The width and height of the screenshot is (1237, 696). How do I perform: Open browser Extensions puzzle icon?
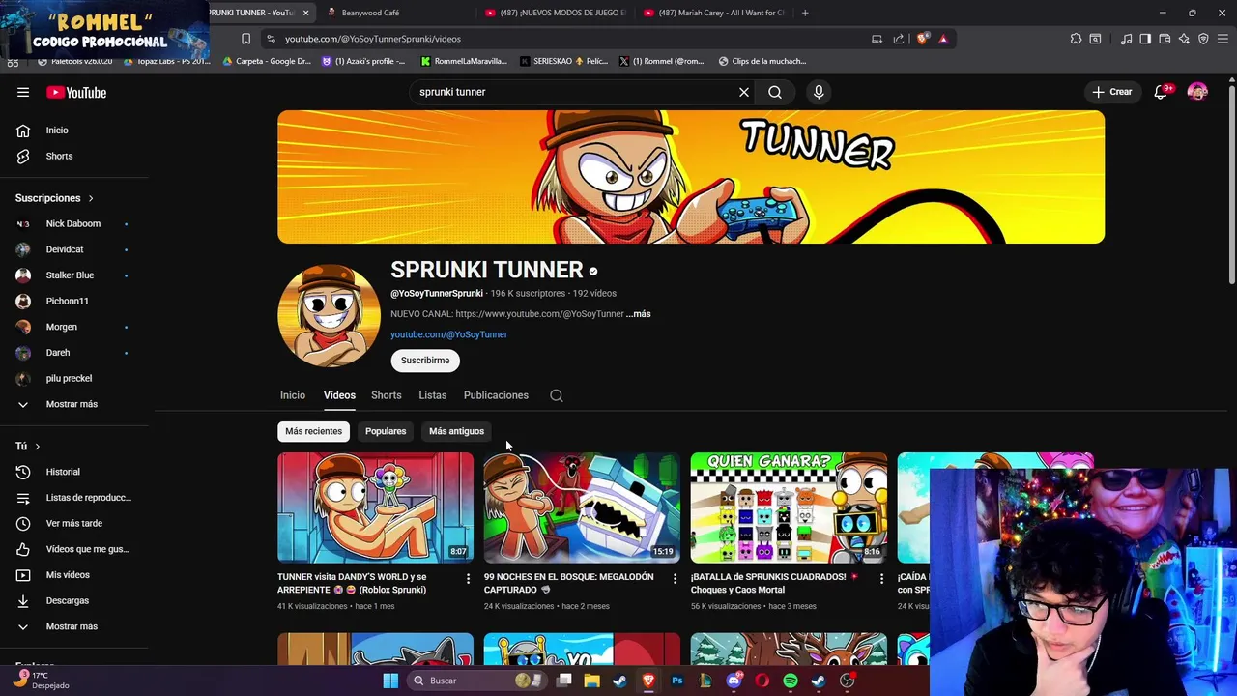pos(1076,39)
